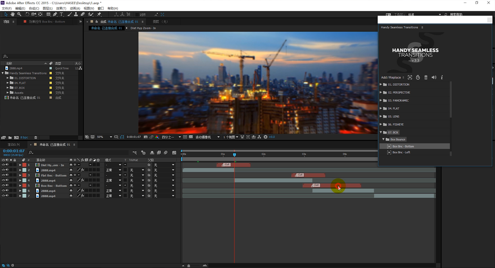Open the 效果(T) menu
Viewport: 495px width, 268px height.
pos(61,8)
